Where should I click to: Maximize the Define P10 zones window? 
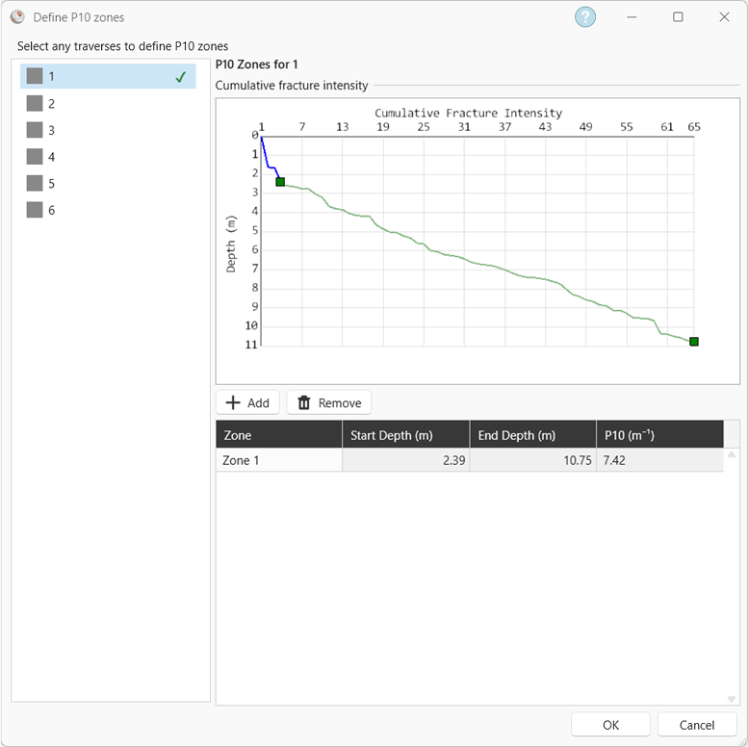tap(678, 17)
